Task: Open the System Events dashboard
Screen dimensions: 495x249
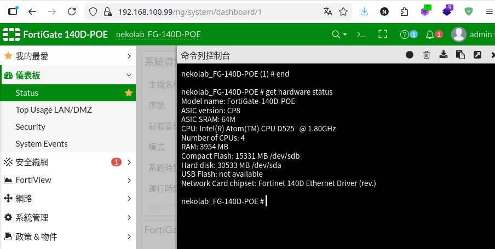Action: click(68, 143)
